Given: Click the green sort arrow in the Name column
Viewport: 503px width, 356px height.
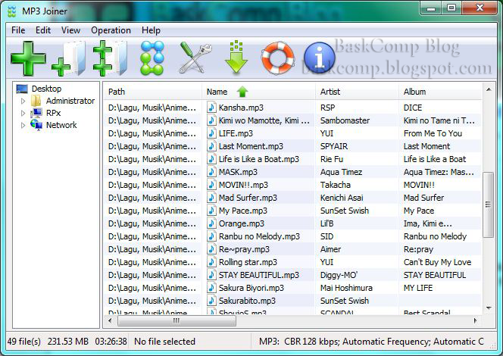Looking at the screenshot, I should 242,92.
